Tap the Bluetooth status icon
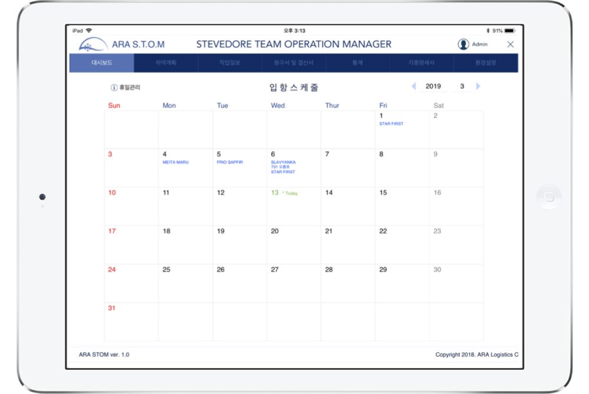 pyautogui.click(x=488, y=31)
